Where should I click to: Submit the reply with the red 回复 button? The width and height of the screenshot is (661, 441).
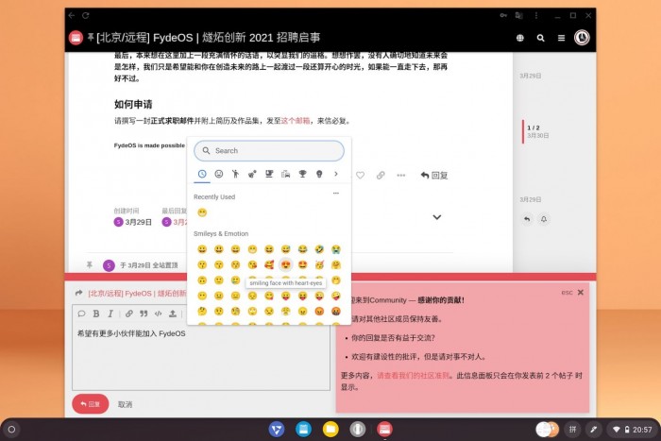91,404
